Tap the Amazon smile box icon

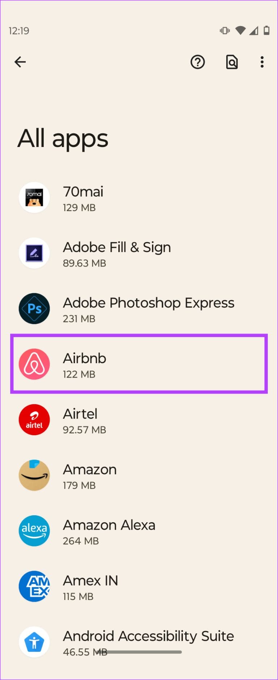tap(34, 475)
